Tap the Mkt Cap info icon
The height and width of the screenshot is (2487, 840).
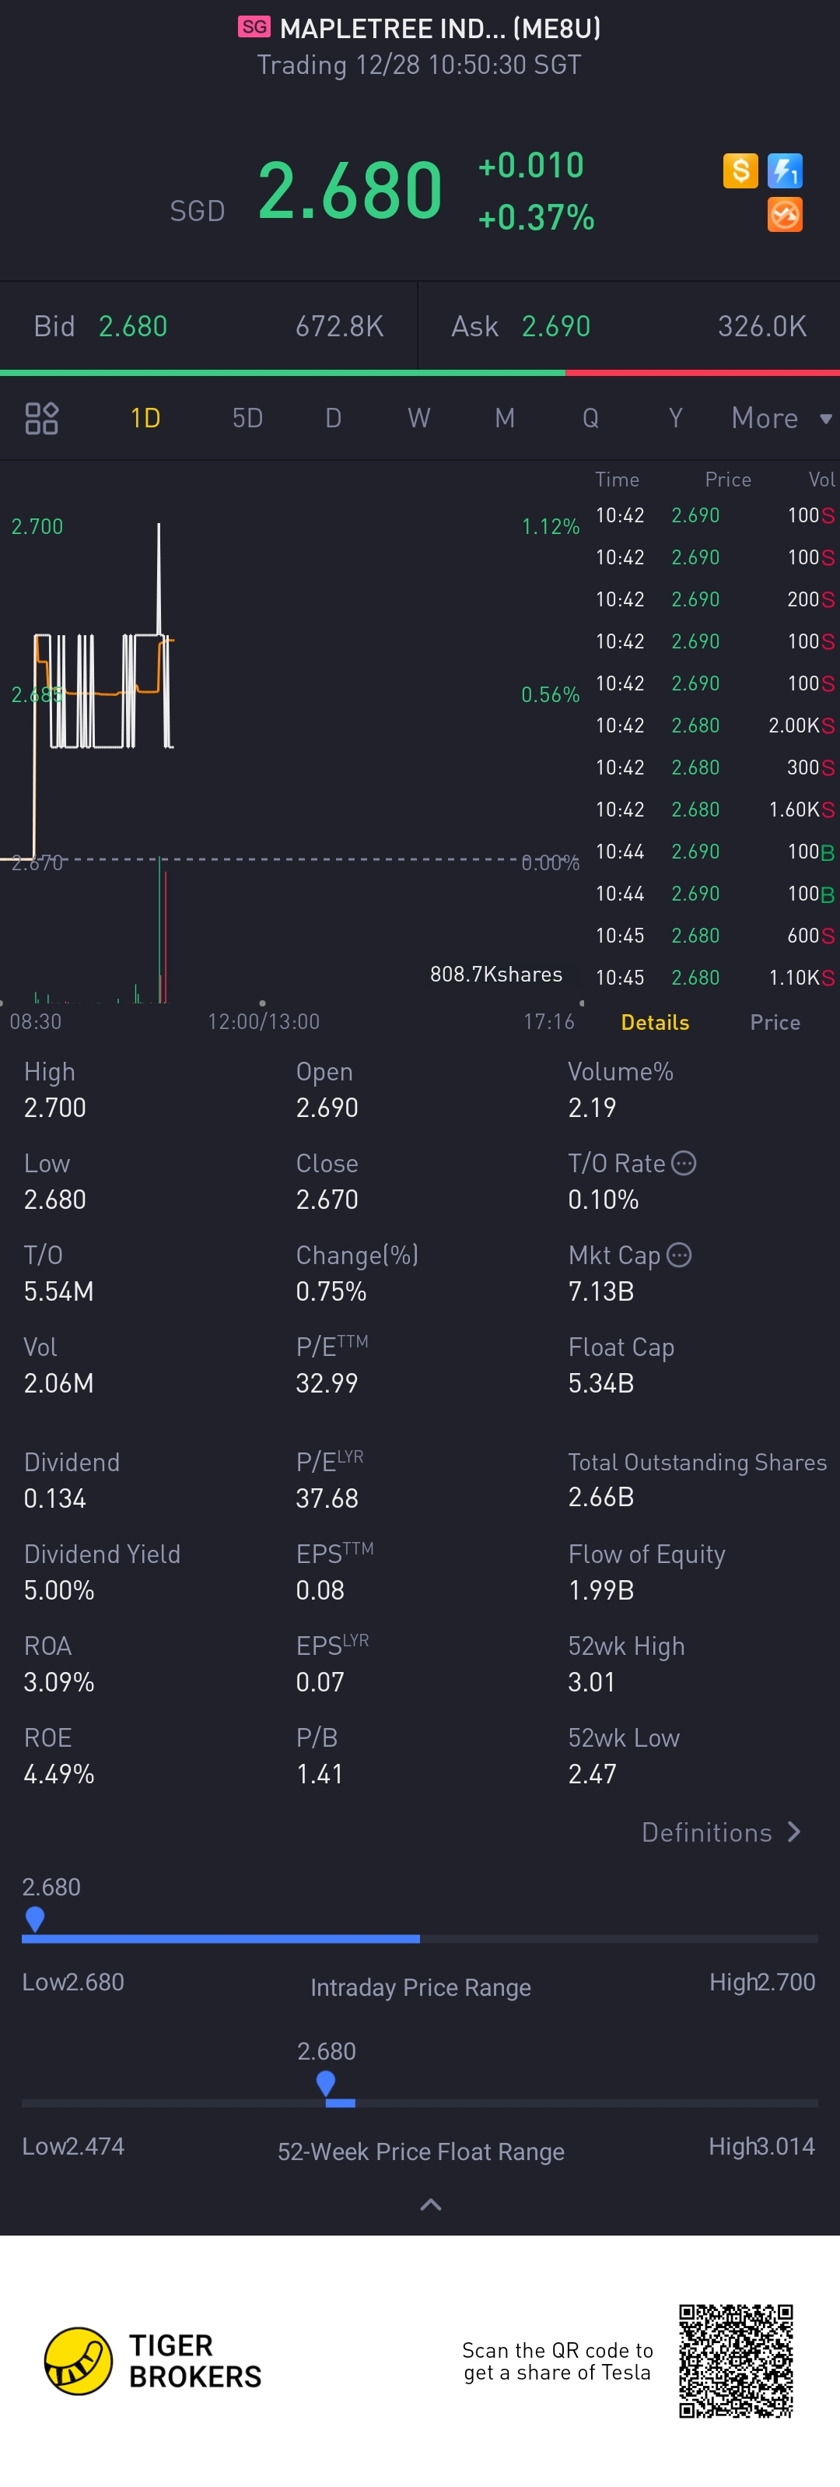point(679,1254)
